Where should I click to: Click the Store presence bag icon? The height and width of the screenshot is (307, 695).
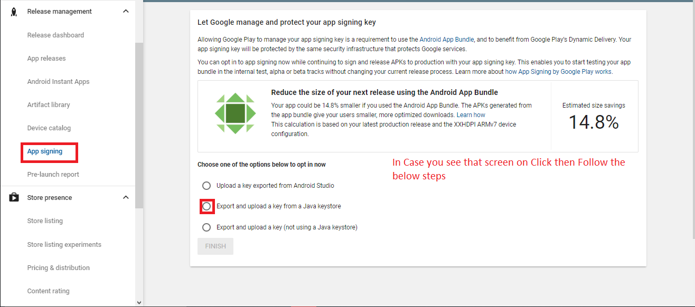point(14,198)
